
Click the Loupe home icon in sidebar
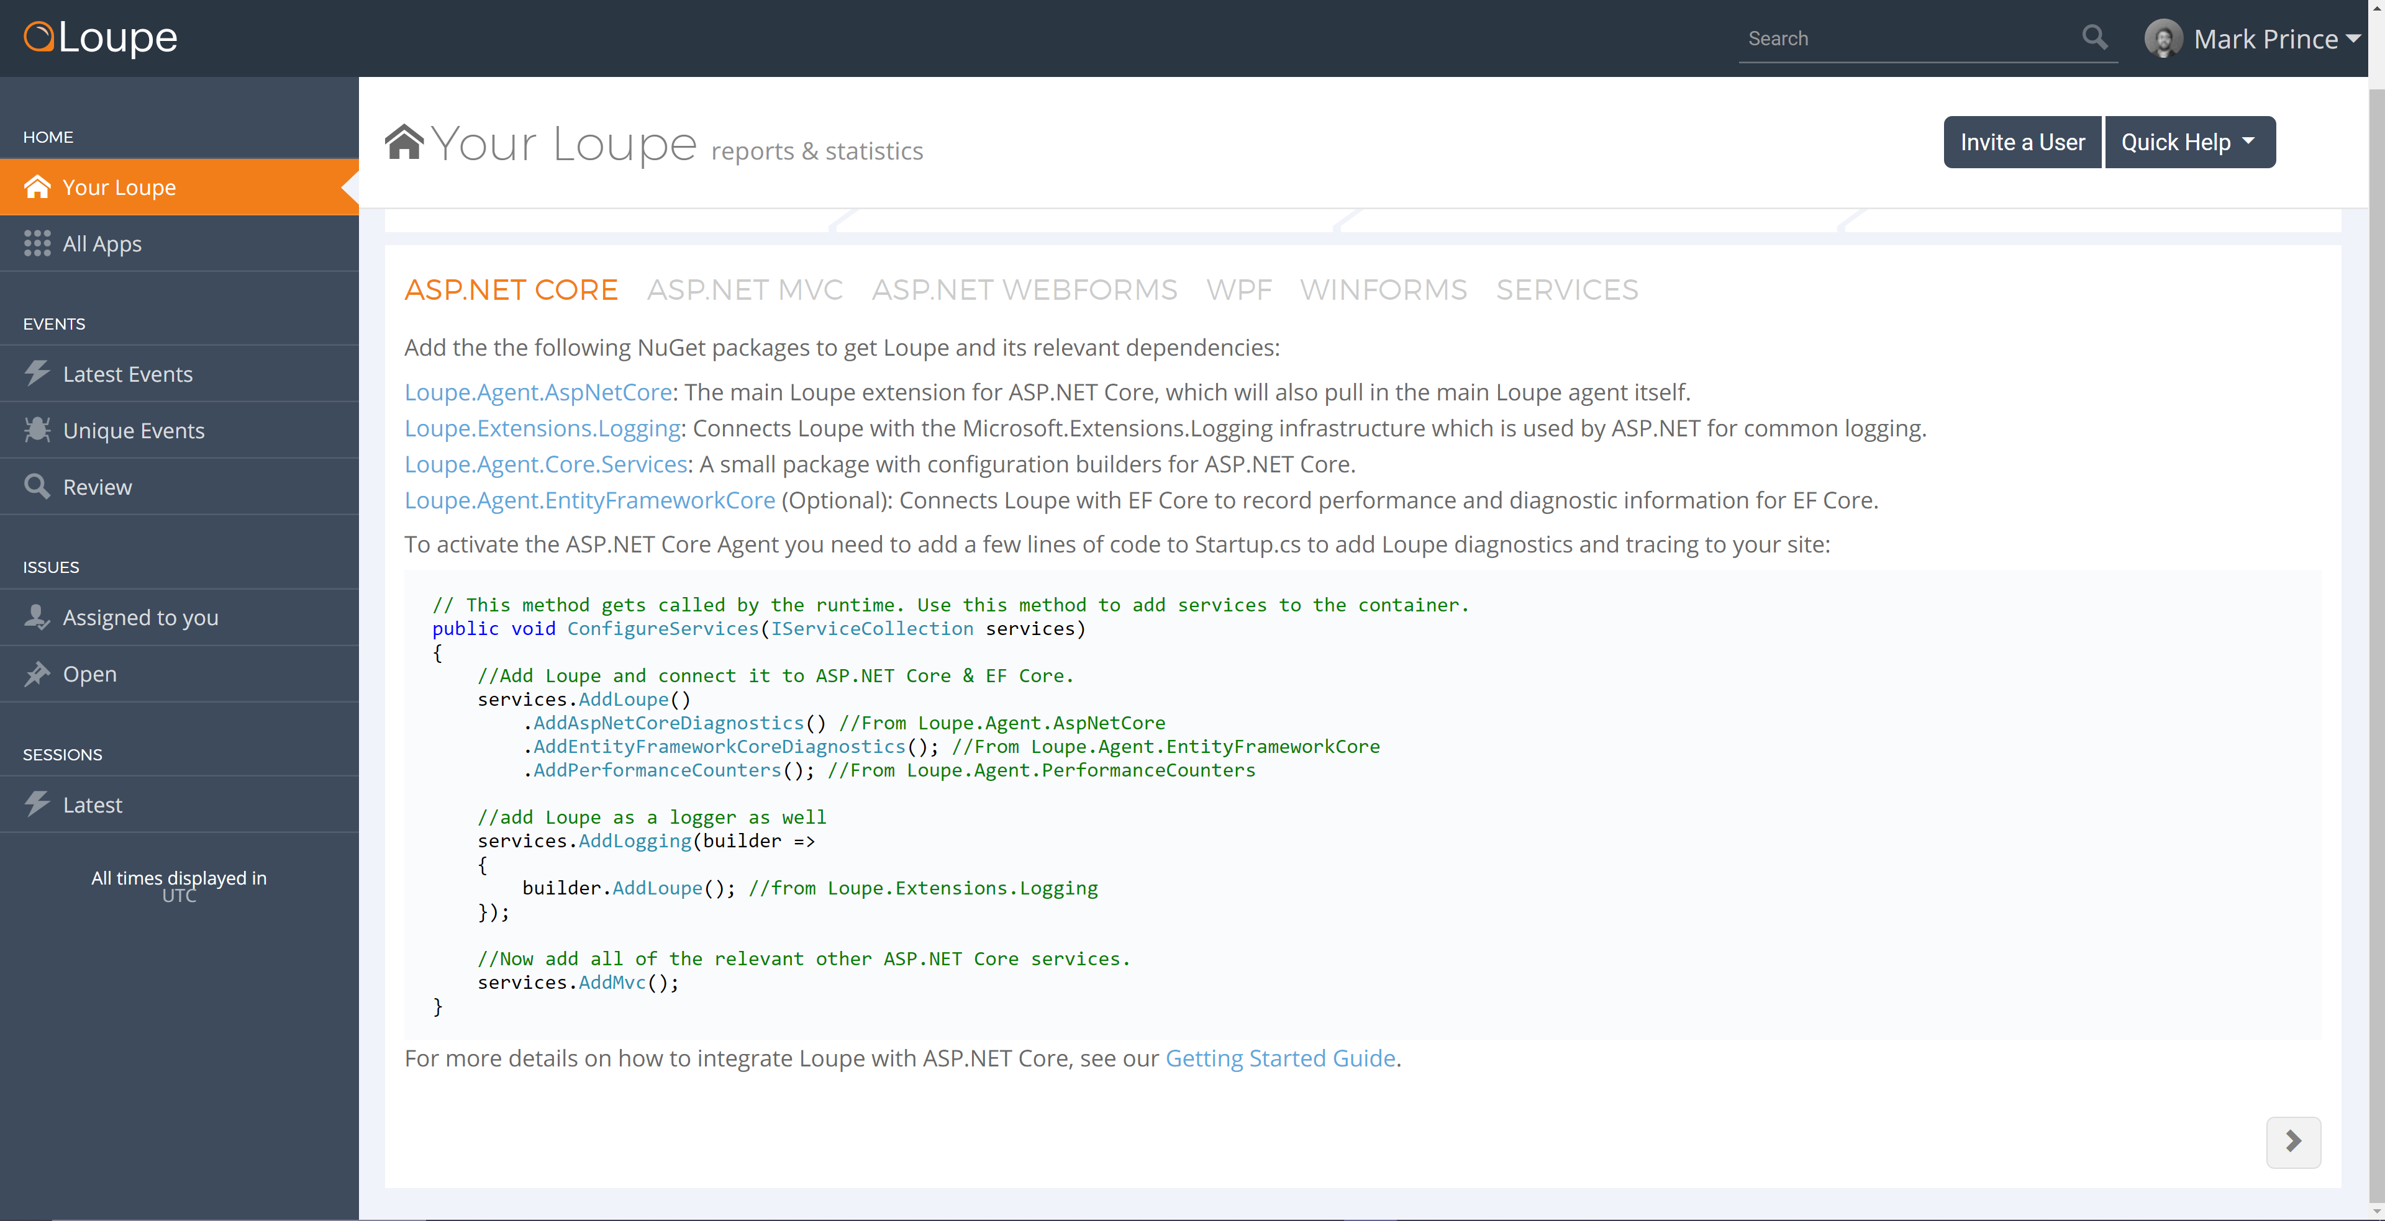[x=37, y=187]
